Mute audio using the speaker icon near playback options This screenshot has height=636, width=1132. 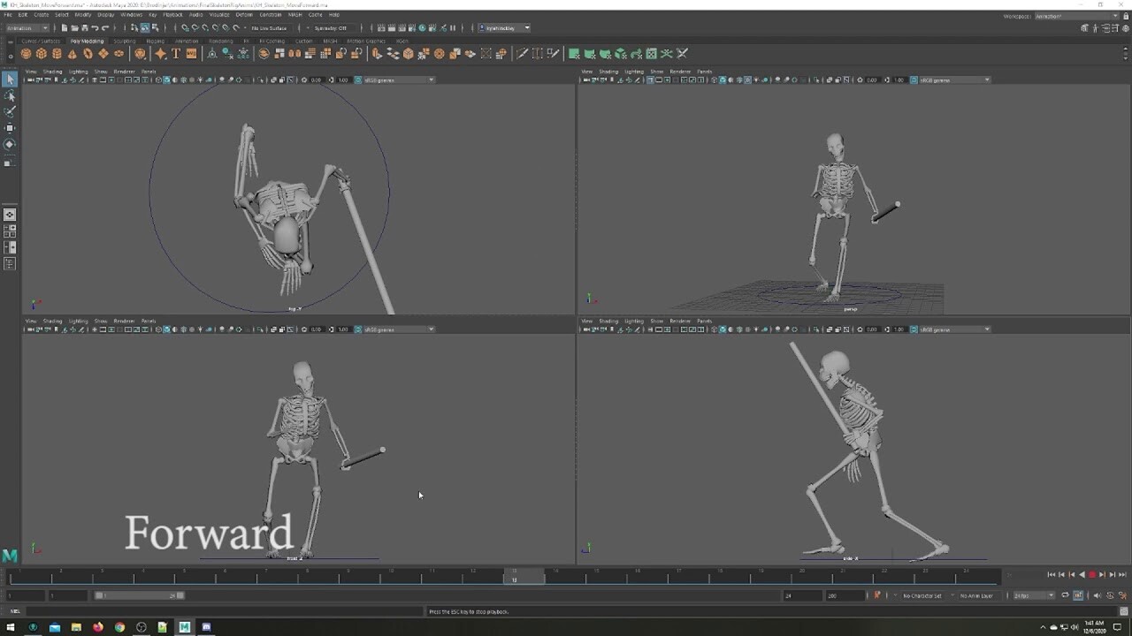1097,594
